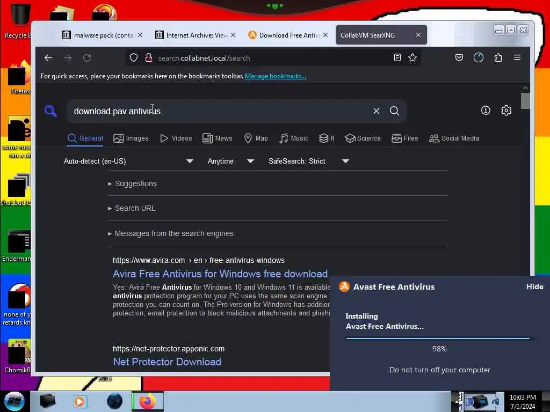Click the forward navigation arrow
This screenshot has width=550, height=412.
pyautogui.click(x=68, y=58)
